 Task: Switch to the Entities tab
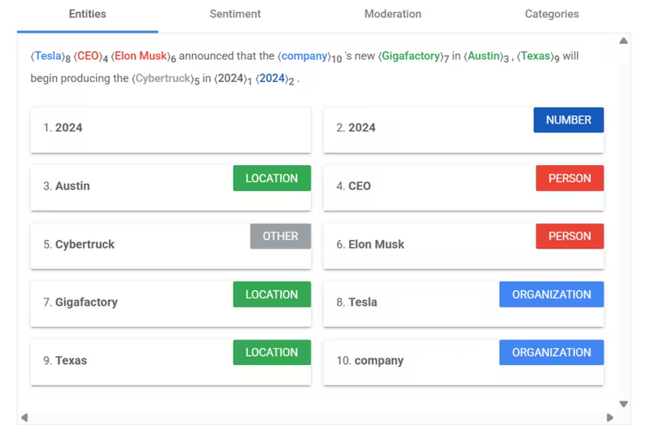87,14
